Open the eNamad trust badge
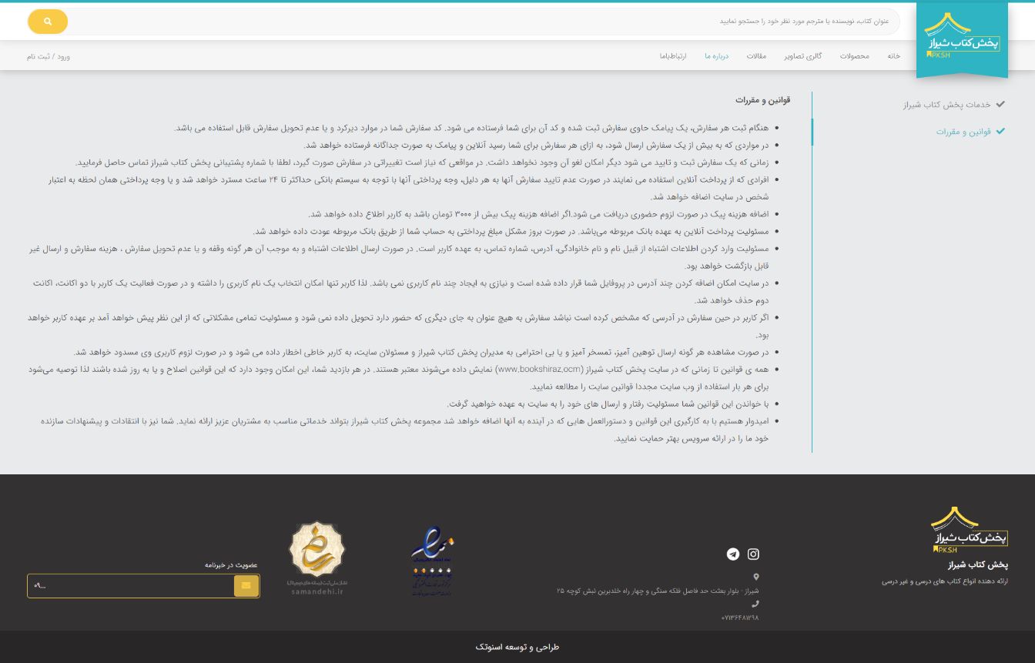Viewport: 1035px width, 663px height. pos(432,561)
